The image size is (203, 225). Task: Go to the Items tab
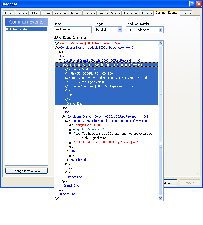pyautogui.click(x=46, y=13)
